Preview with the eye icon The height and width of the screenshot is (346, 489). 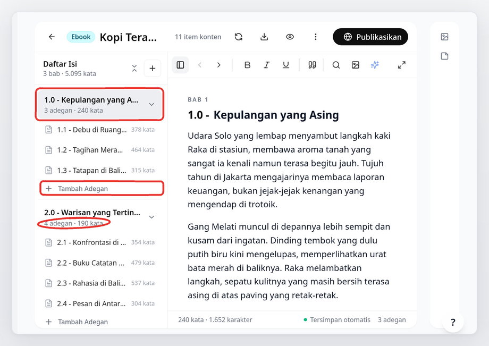click(x=290, y=37)
